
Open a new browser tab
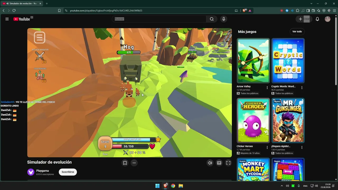point(47,3)
